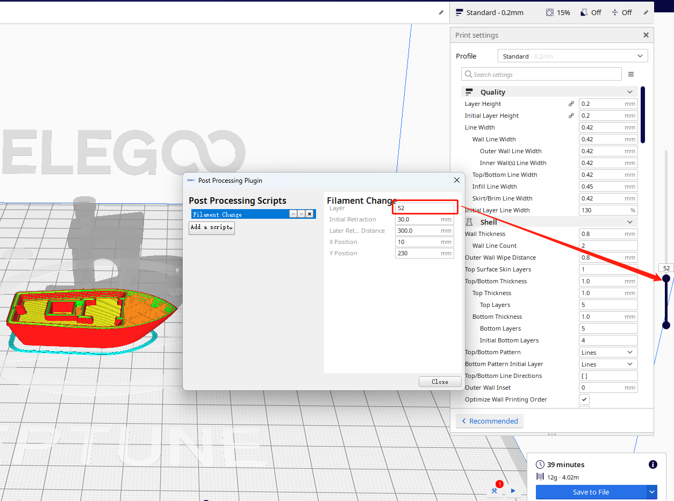
Task: Click the post-processing scripts tools icon
Action: tap(494, 491)
